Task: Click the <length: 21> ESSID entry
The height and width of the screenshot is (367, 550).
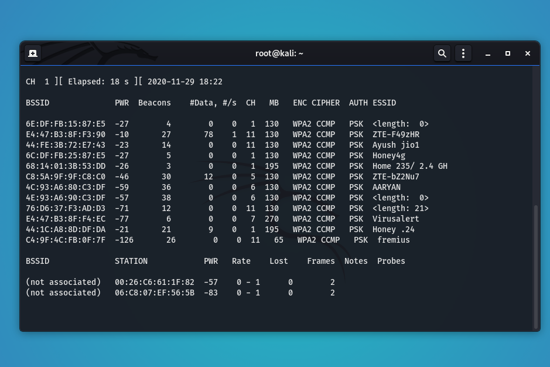Action: (x=401, y=208)
